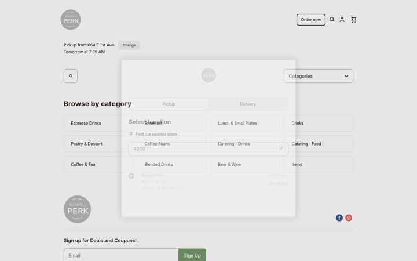Click the menu search box magnifier button
Image resolution: width=417 pixels, height=261 pixels.
pyautogui.click(x=71, y=76)
